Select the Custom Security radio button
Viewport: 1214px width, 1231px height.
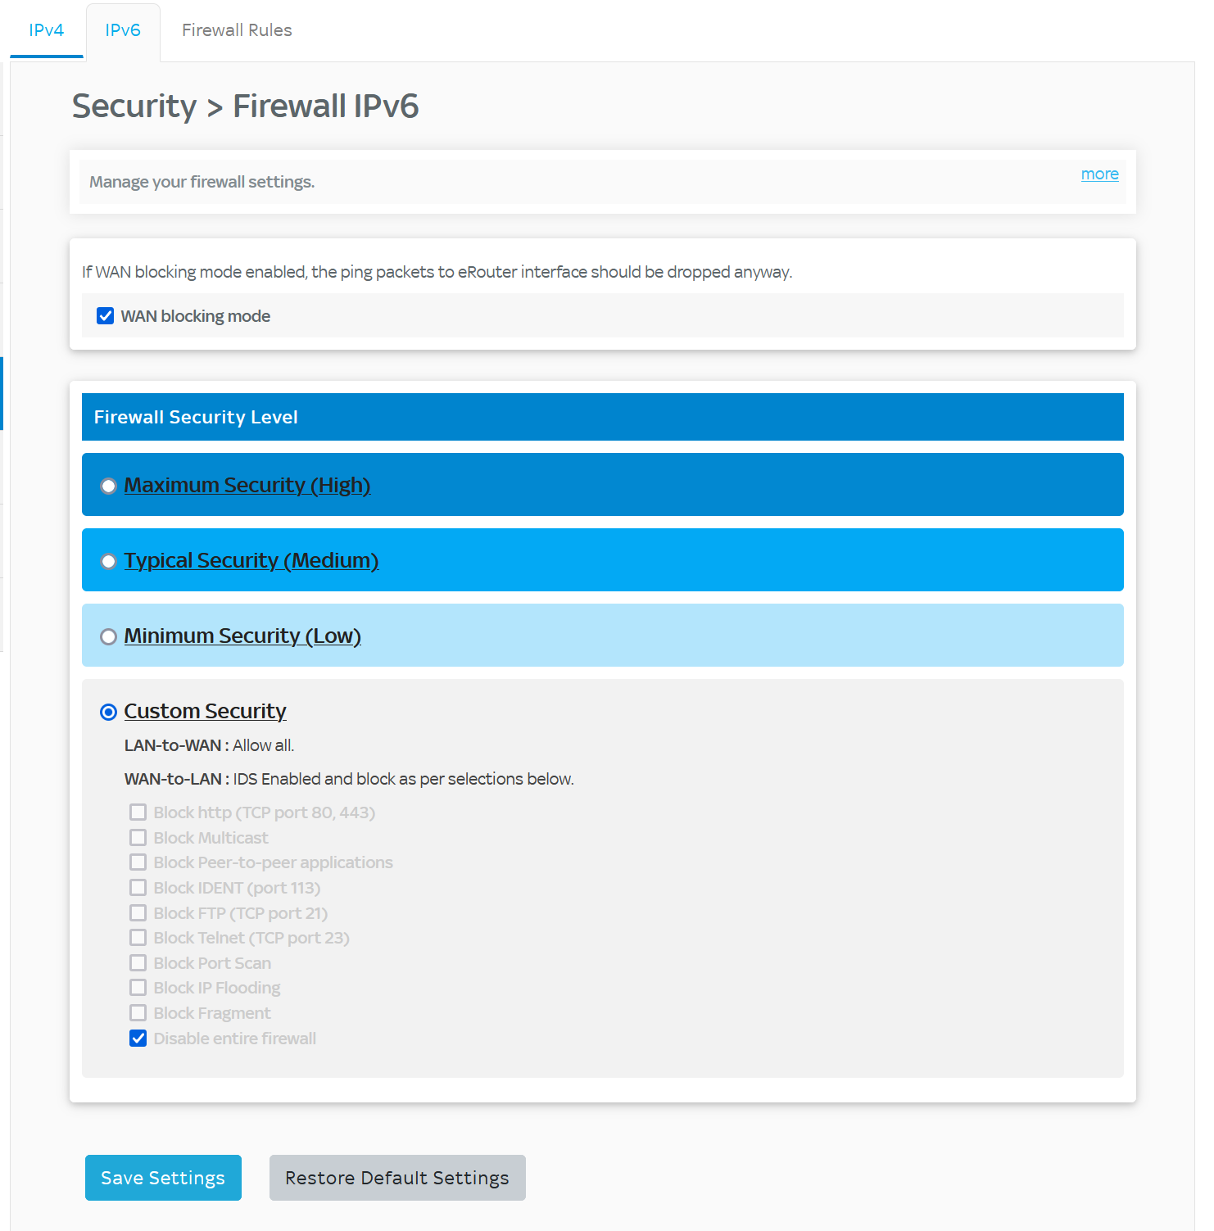pyautogui.click(x=107, y=712)
